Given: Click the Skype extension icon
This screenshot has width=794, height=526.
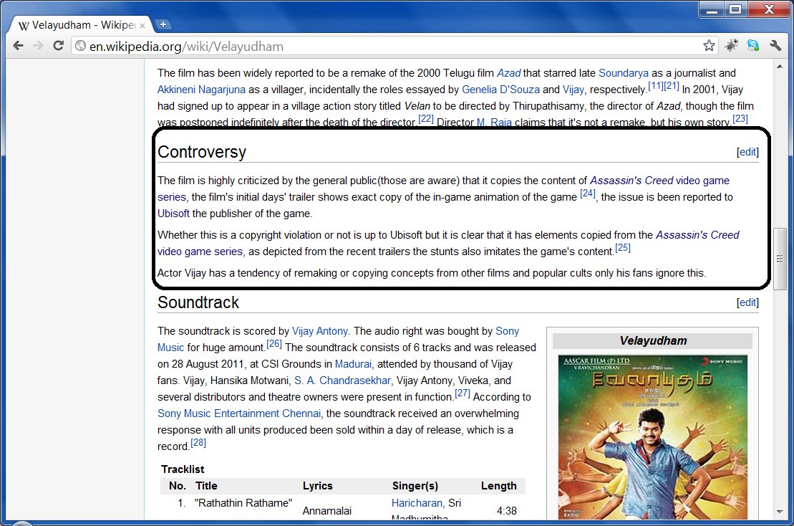Looking at the screenshot, I should 753,46.
